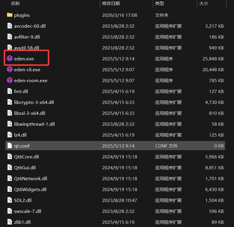Click the libssl-3-x64.dll file entry
Screen dimensions: 234x227
(x=29, y=113)
